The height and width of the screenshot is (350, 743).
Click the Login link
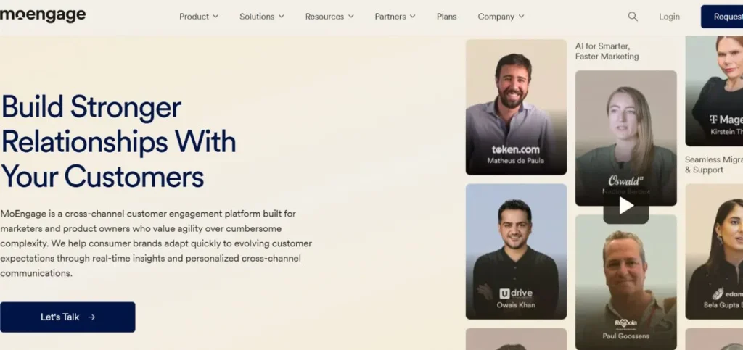pyautogui.click(x=669, y=17)
